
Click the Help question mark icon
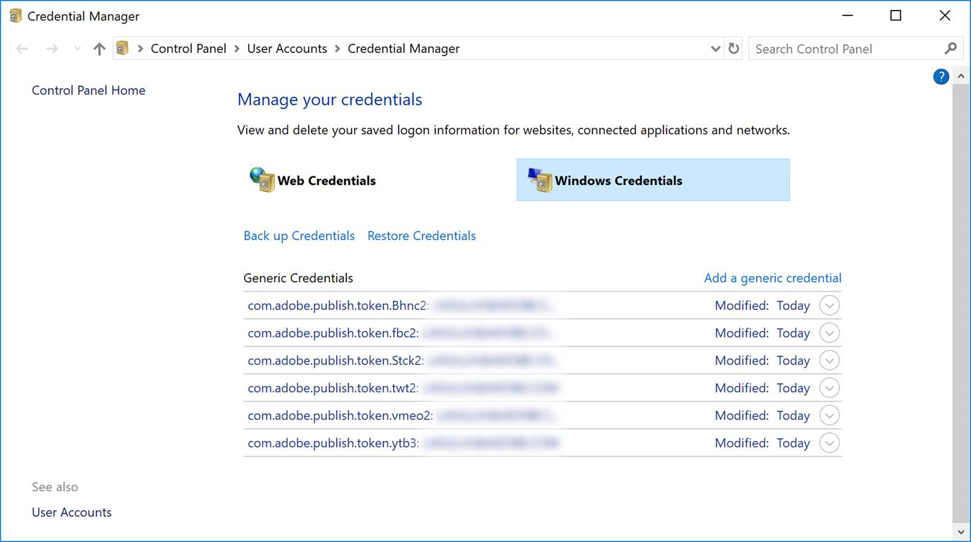[941, 77]
